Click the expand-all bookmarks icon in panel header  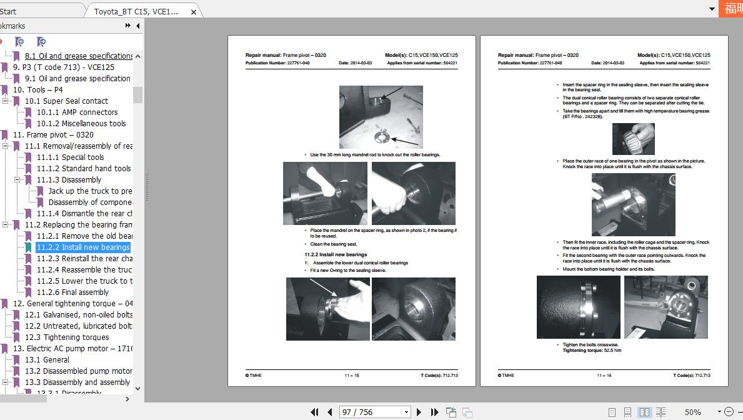point(127,26)
